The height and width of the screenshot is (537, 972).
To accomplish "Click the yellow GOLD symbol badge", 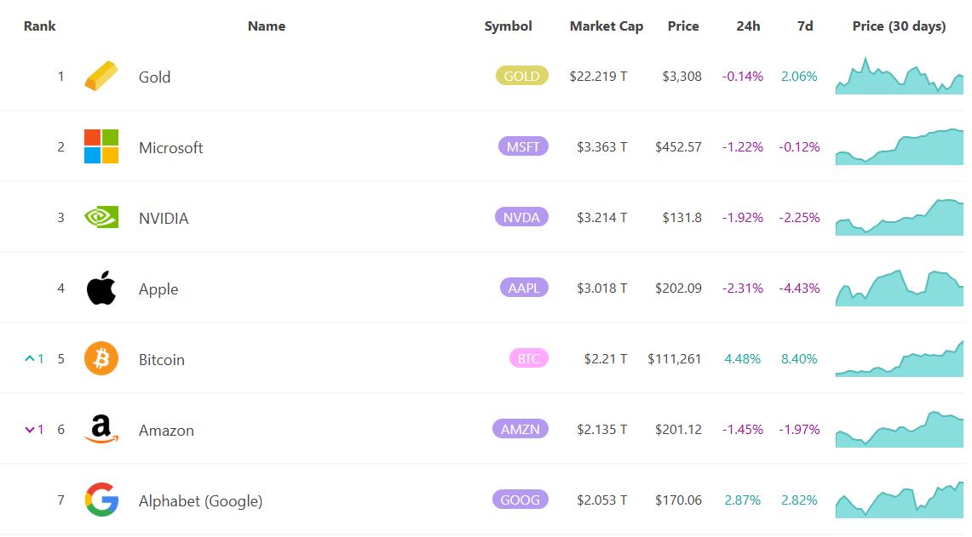I will (x=521, y=76).
